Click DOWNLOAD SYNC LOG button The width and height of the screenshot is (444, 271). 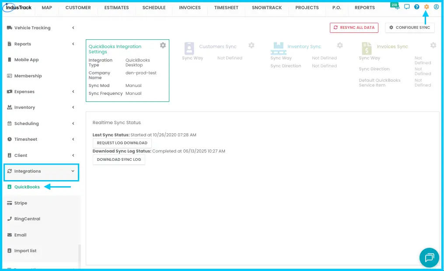(x=119, y=160)
